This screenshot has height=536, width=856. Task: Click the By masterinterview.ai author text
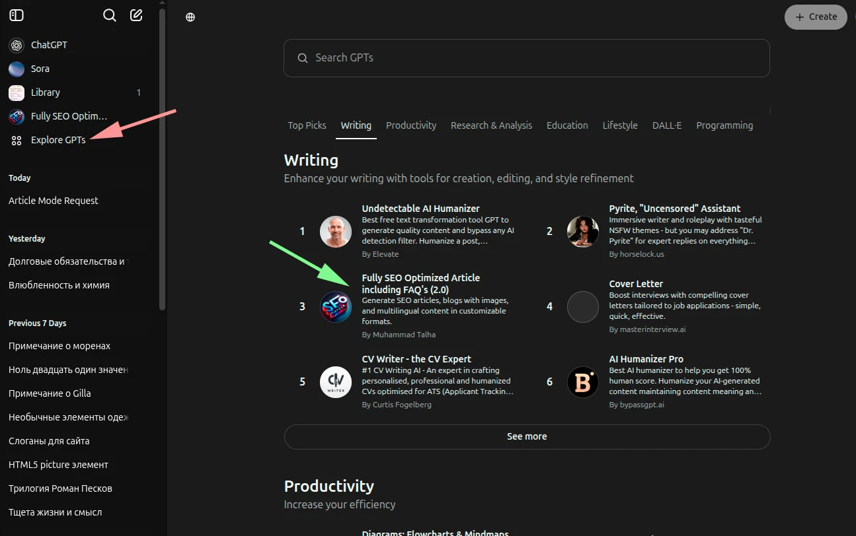click(647, 329)
